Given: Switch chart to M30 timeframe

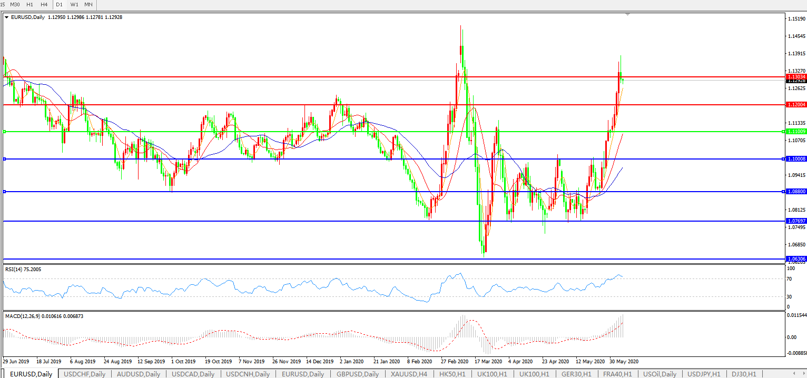Looking at the screenshot, I should 15,5.
